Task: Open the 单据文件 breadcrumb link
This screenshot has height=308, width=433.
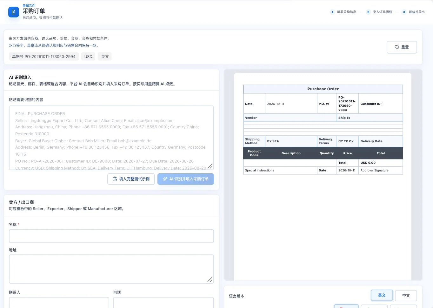Action: (x=29, y=6)
